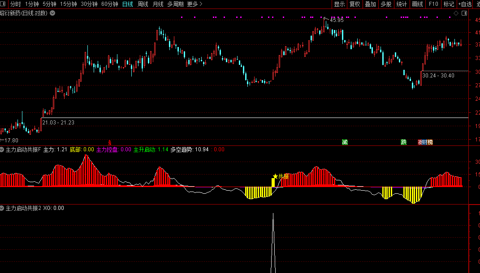Switch to 15分钟 period
The image size is (480, 273).
tap(68, 4)
